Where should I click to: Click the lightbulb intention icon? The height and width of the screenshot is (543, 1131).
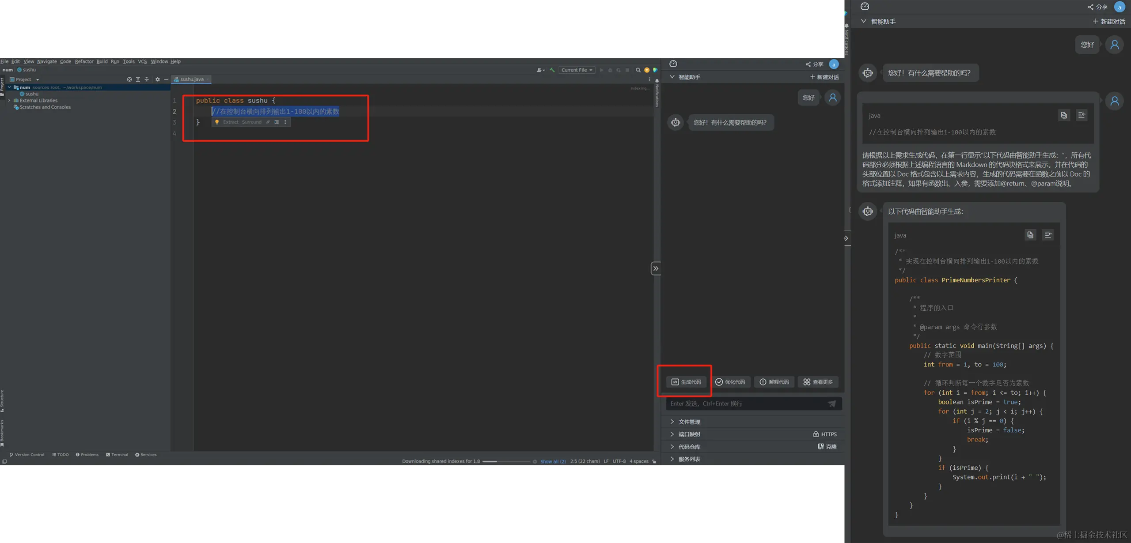tap(217, 122)
